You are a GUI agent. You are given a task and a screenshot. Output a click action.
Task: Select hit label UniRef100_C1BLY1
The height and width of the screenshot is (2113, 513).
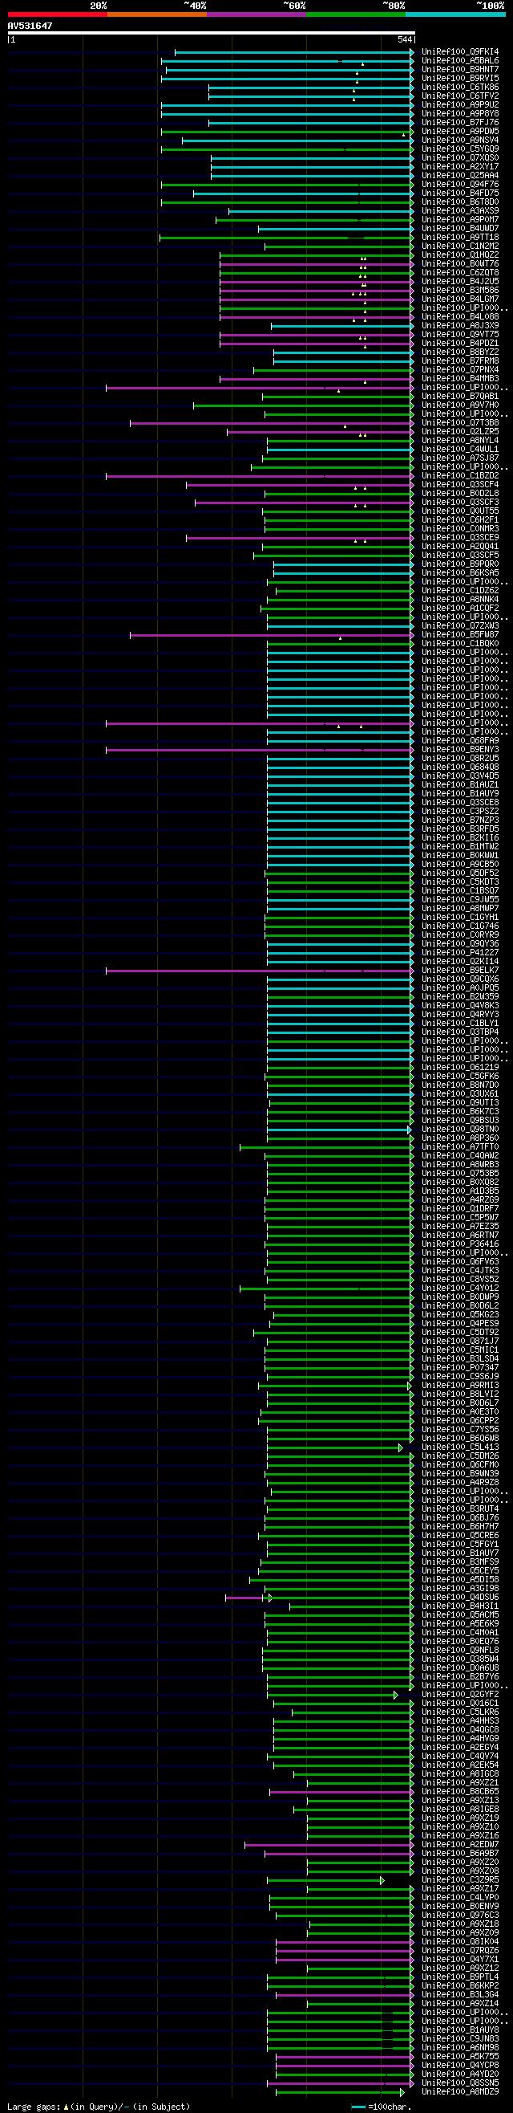click(x=460, y=1023)
